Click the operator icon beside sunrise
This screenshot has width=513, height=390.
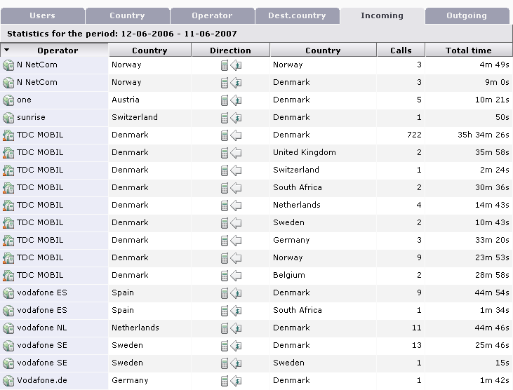coord(8,118)
